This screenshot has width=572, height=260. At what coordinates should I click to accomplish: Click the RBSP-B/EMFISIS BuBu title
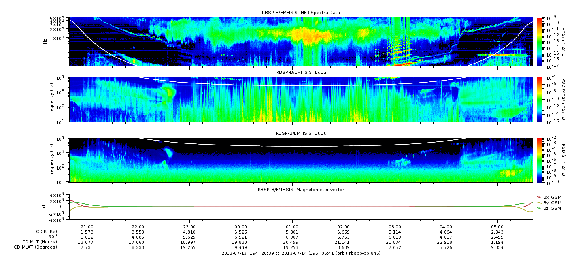[300, 133]
